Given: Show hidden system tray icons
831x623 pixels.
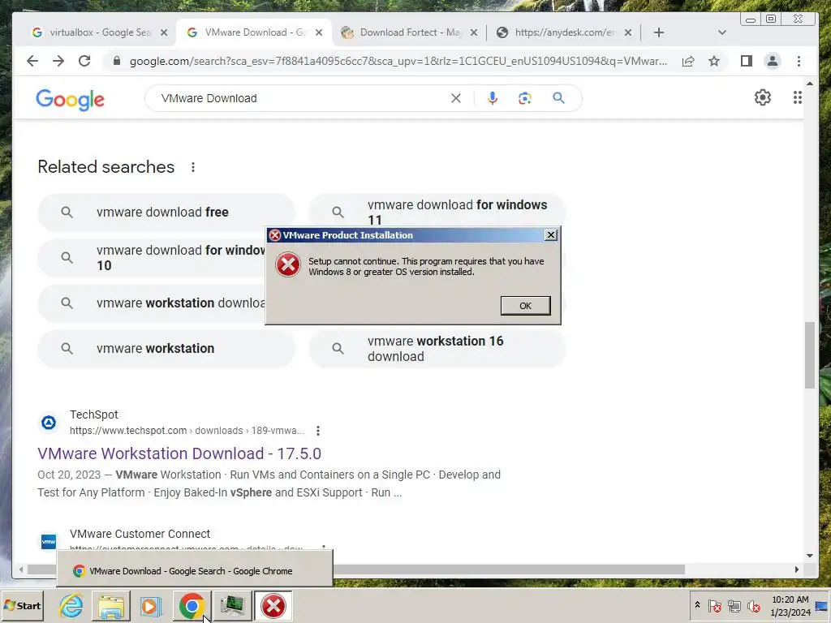Looking at the screenshot, I should [697, 605].
